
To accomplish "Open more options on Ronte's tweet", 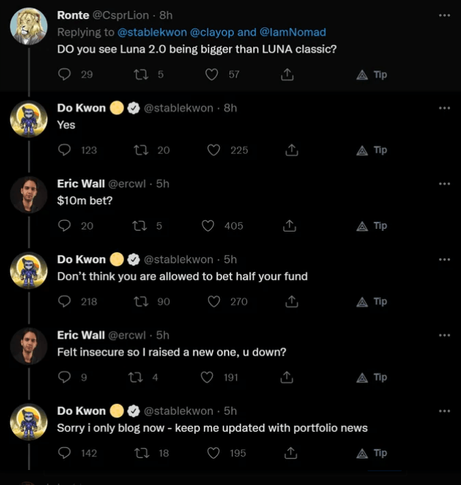I will tap(445, 15).
